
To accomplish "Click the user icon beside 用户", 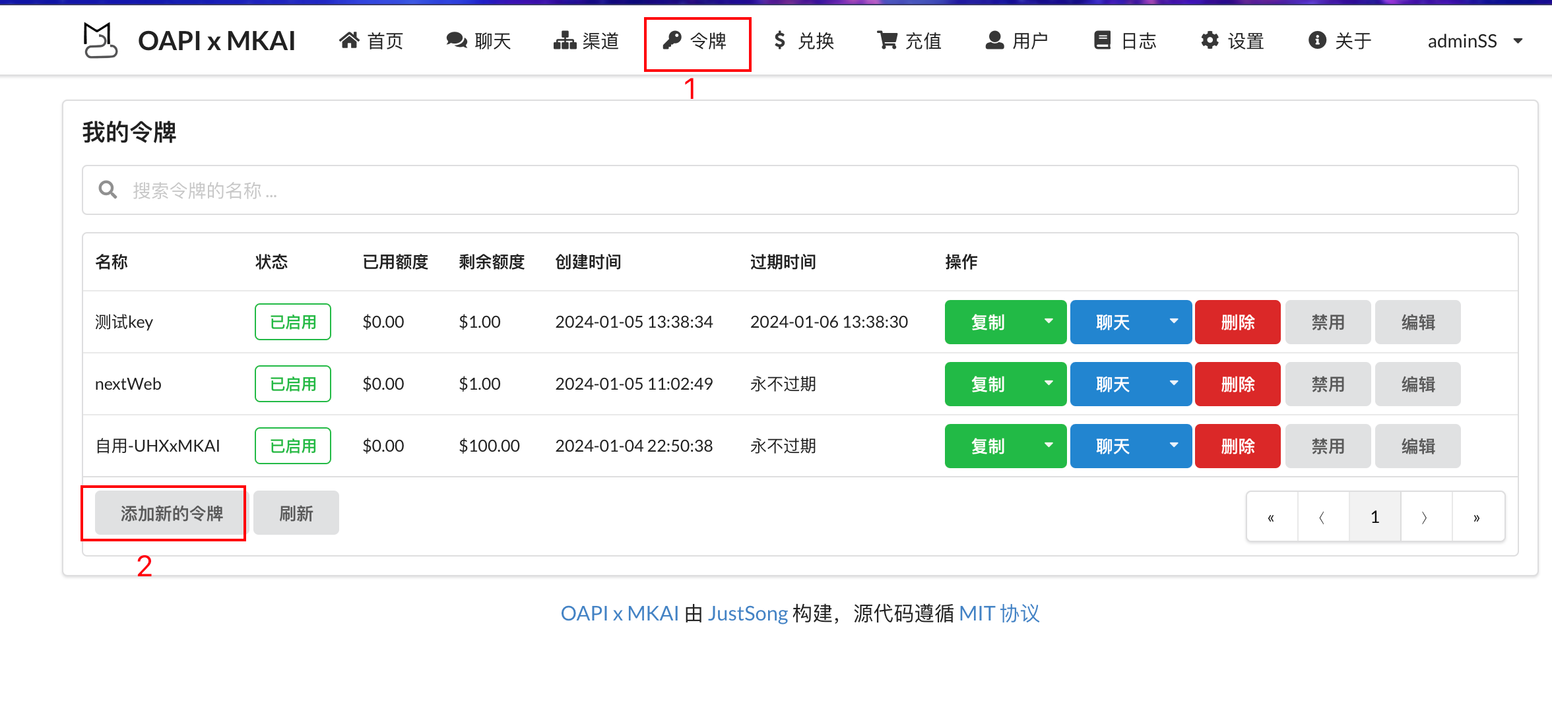I will click(x=994, y=41).
